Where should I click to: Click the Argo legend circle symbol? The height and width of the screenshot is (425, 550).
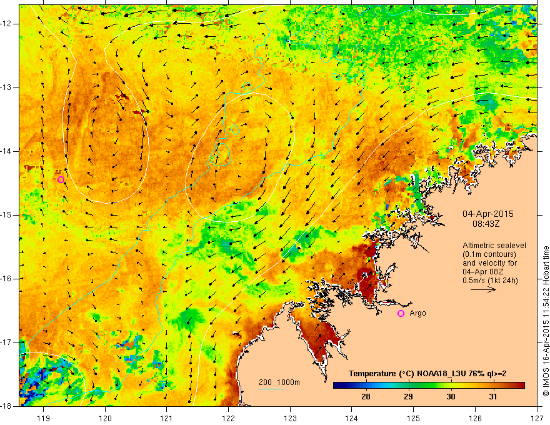(x=401, y=313)
